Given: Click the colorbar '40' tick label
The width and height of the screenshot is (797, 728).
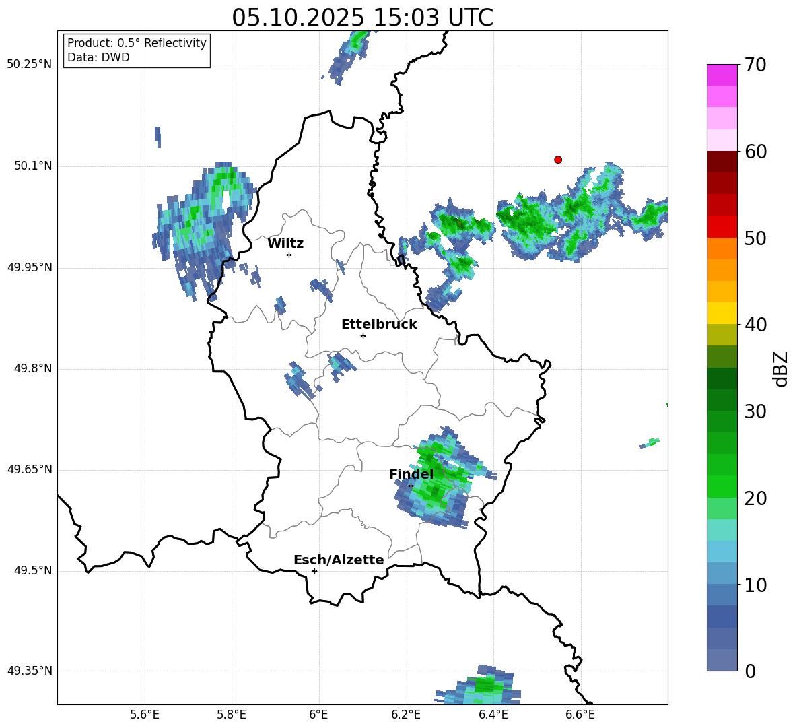Looking at the screenshot, I should 755,325.
